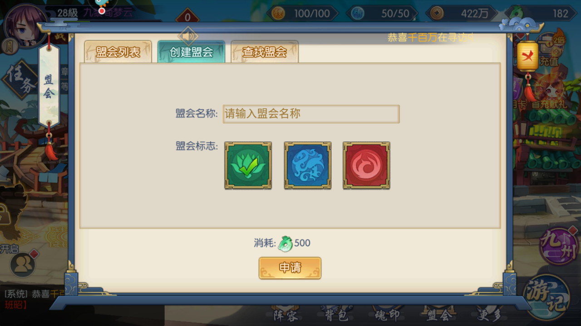Tap the red lantern 充值 recharge icon
Screen dimensions: 581x326
click(x=528, y=56)
